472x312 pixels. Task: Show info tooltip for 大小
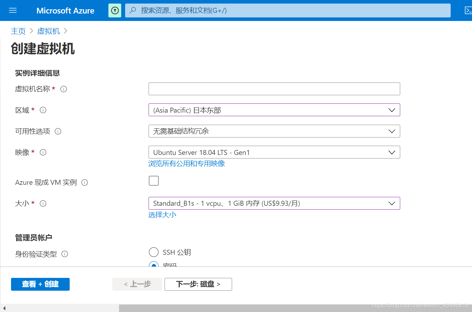(43, 204)
